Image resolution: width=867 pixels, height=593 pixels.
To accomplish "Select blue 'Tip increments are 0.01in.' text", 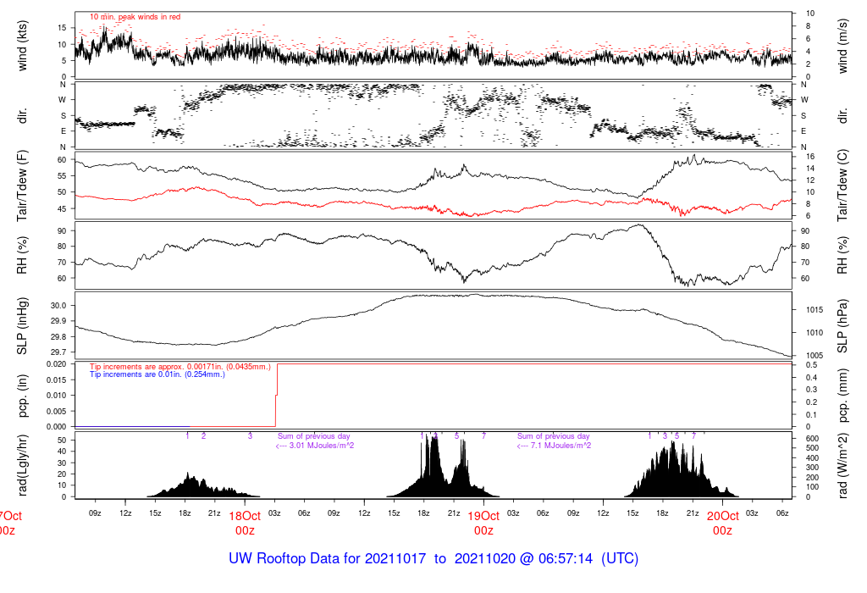I will tap(157, 374).
